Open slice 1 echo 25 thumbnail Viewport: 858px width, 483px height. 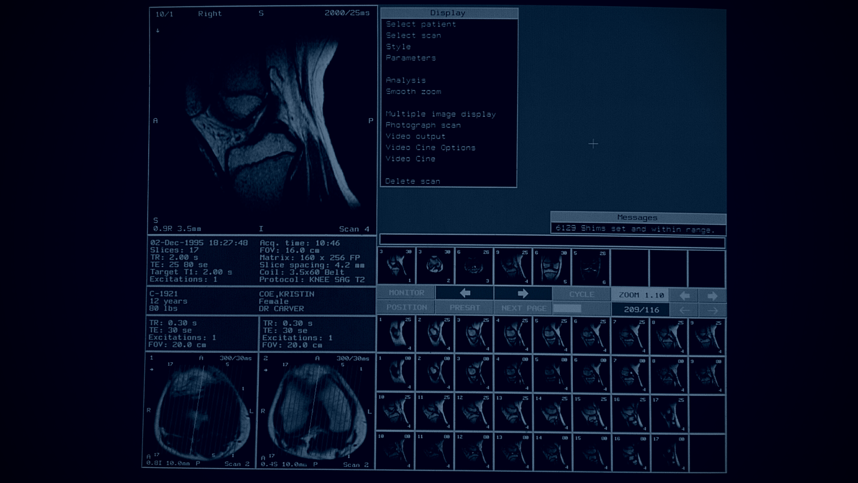click(x=395, y=335)
